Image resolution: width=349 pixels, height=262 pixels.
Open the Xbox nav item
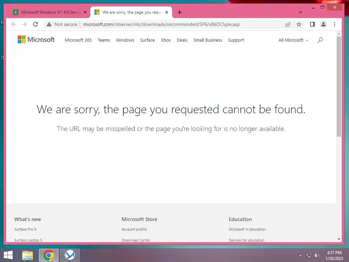click(166, 40)
